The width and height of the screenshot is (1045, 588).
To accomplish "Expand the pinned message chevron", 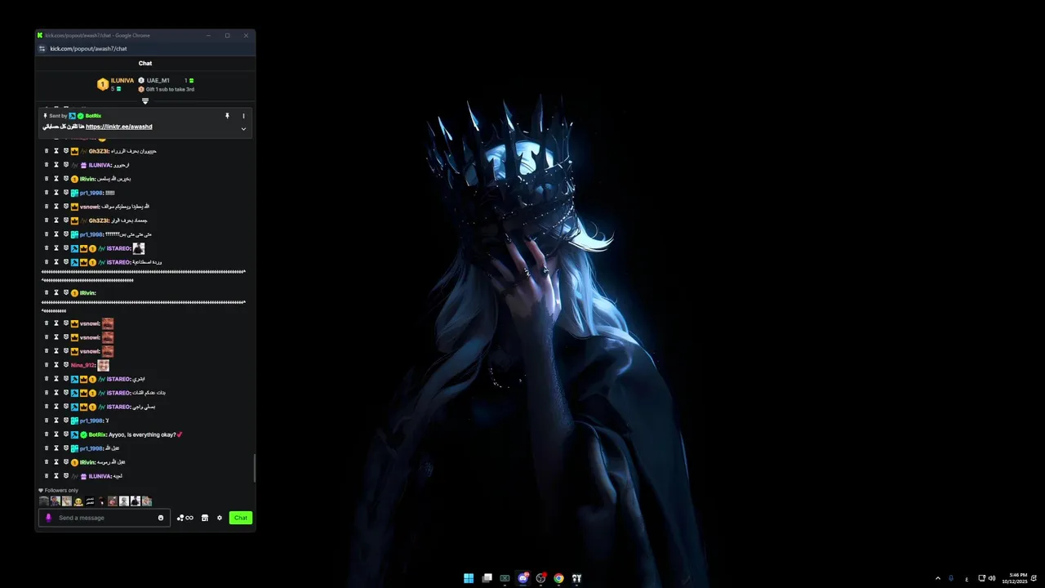I will click(x=243, y=129).
